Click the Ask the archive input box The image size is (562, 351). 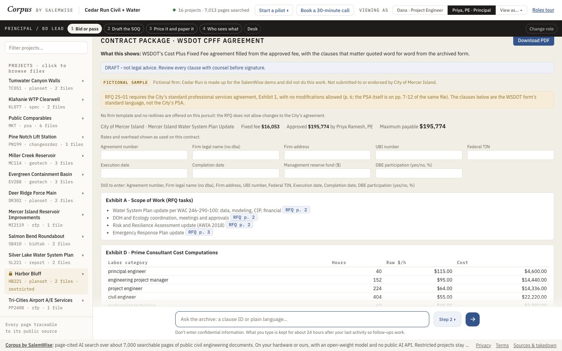click(302, 319)
